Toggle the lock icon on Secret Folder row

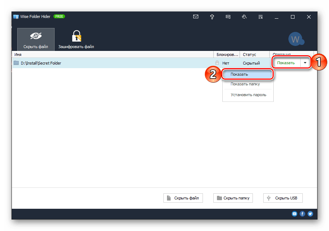(x=217, y=62)
